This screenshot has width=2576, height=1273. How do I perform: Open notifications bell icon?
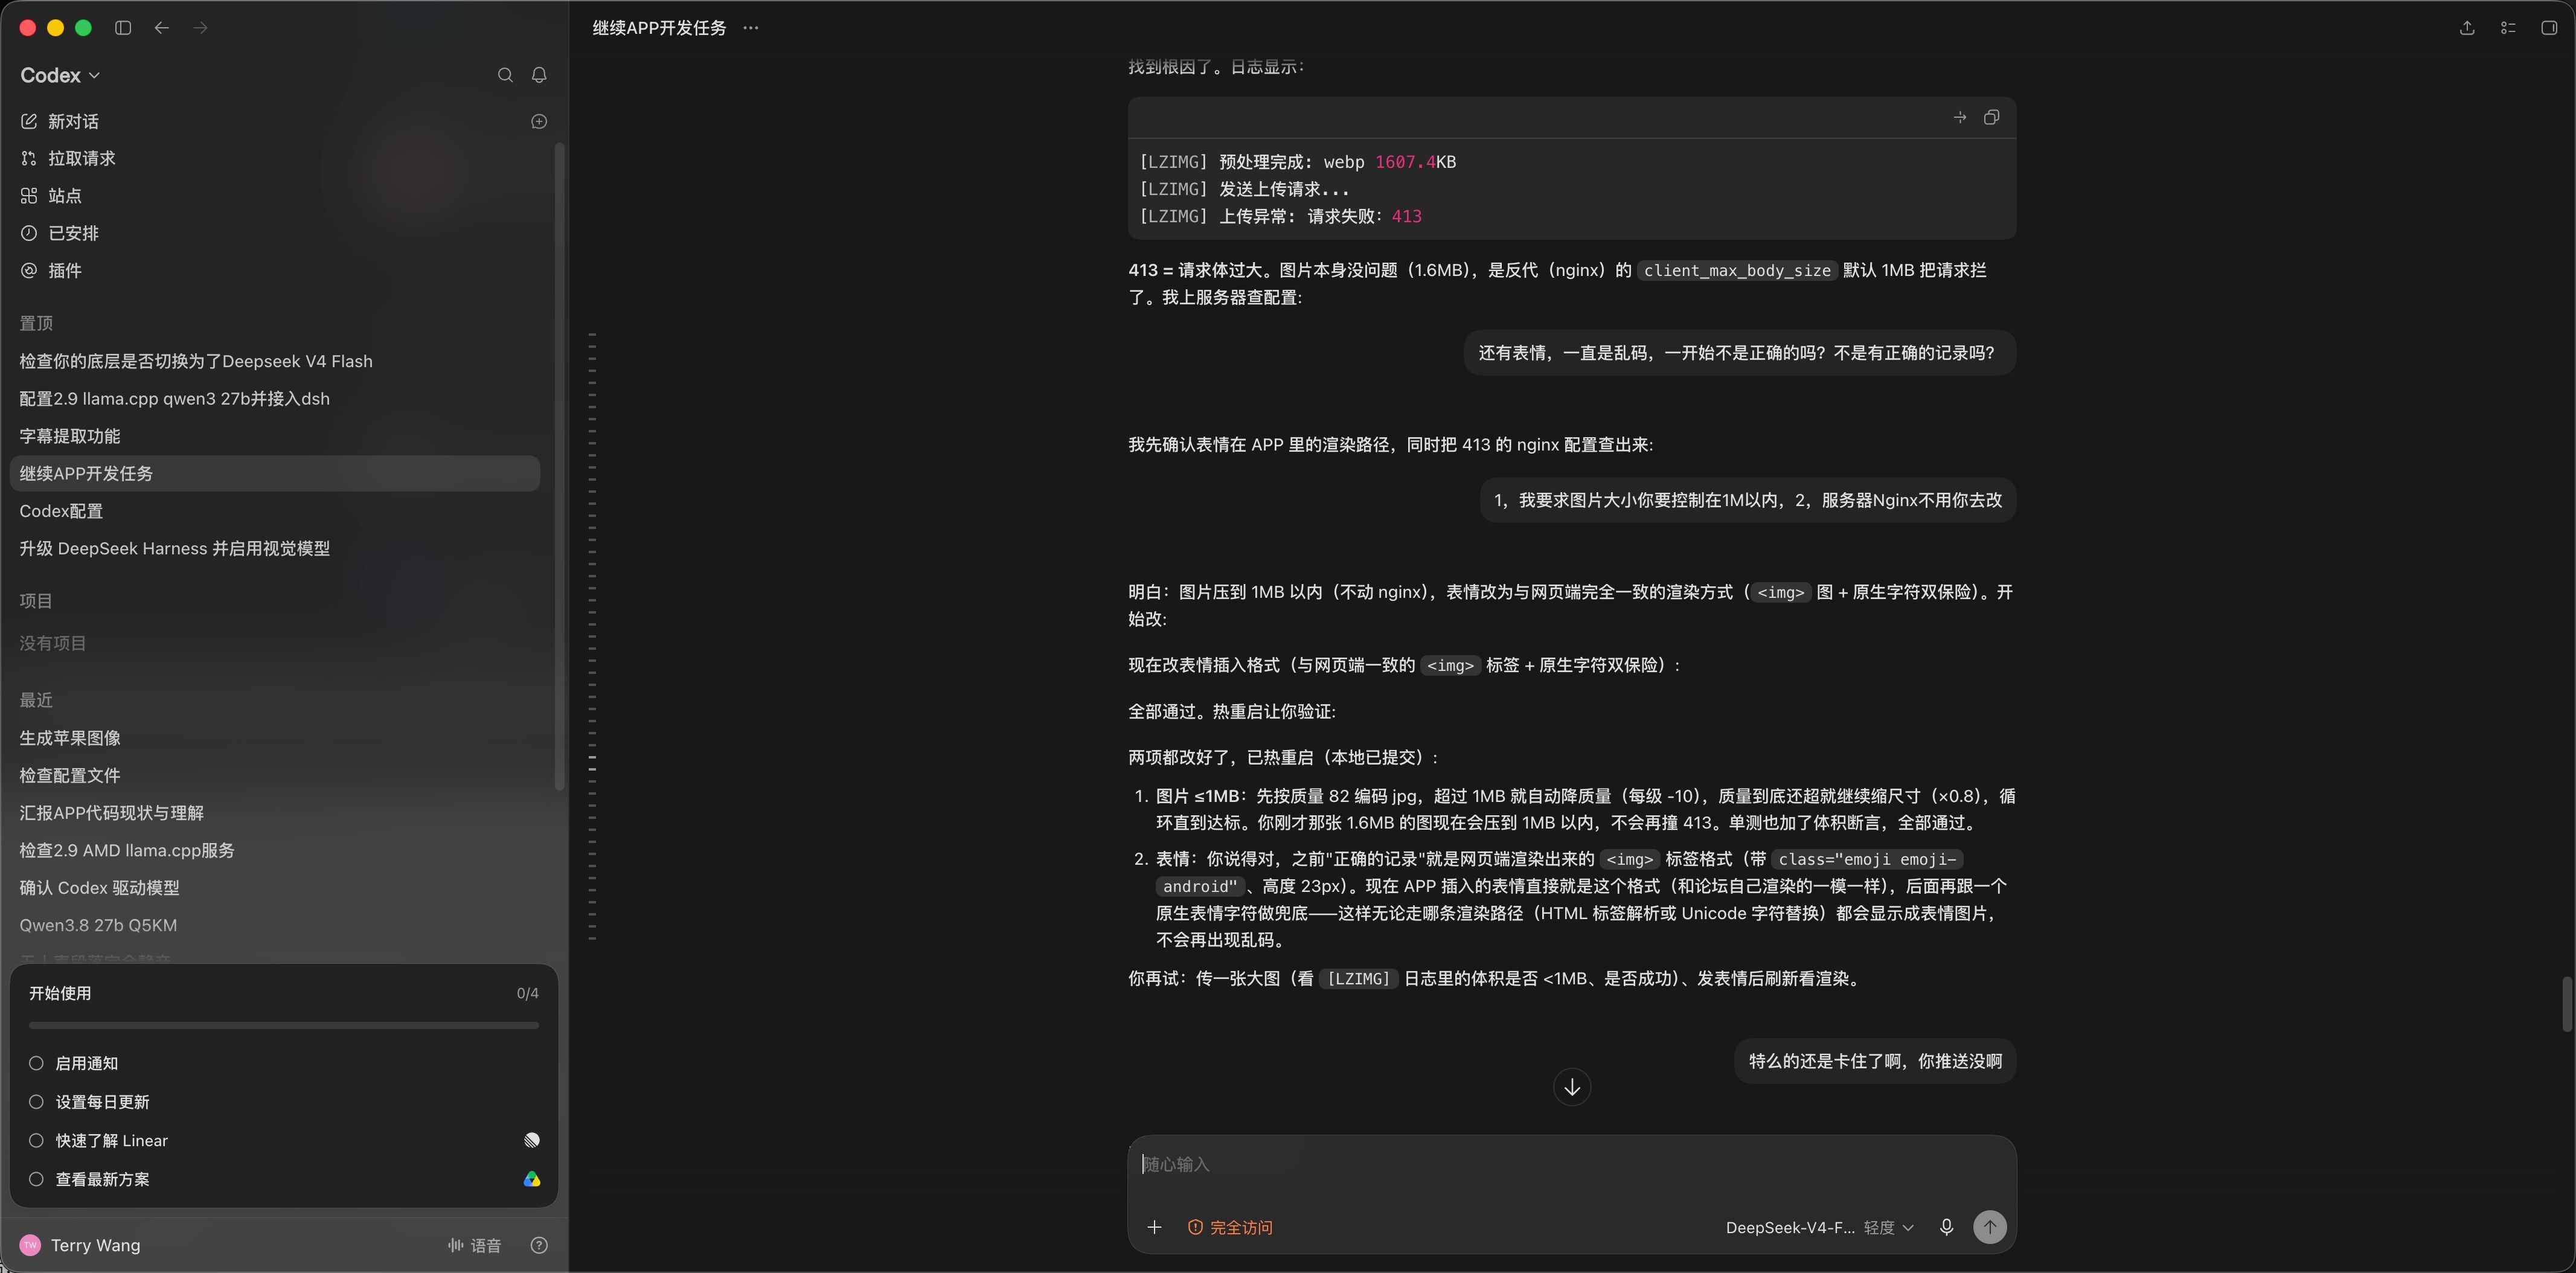[539, 75]
